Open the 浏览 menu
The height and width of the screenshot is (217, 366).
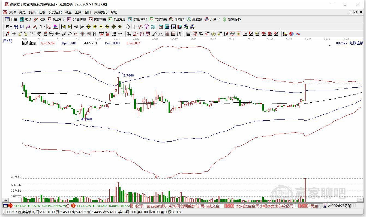coord(22,12)
